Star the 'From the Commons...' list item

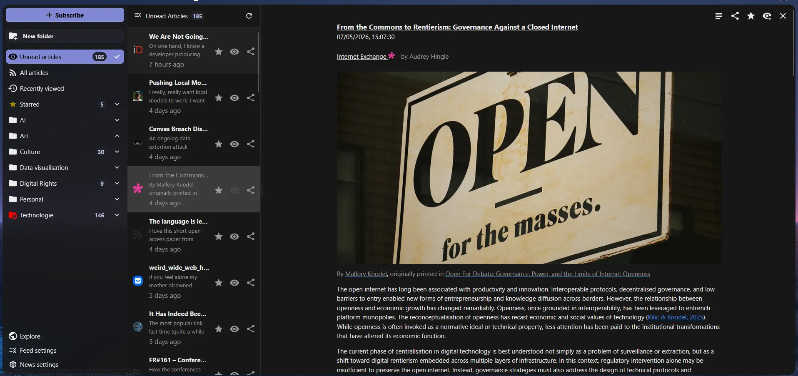219,190
